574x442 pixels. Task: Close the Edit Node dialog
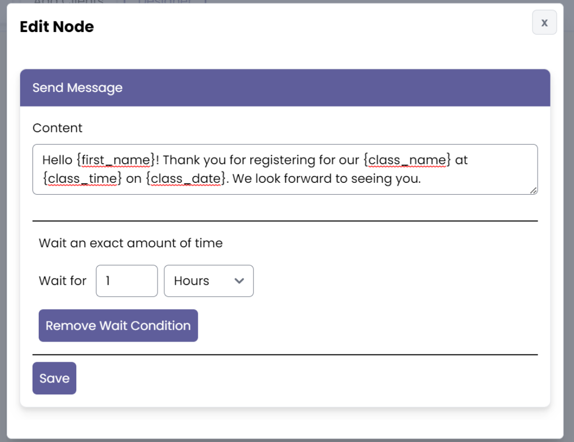(544, 22)
